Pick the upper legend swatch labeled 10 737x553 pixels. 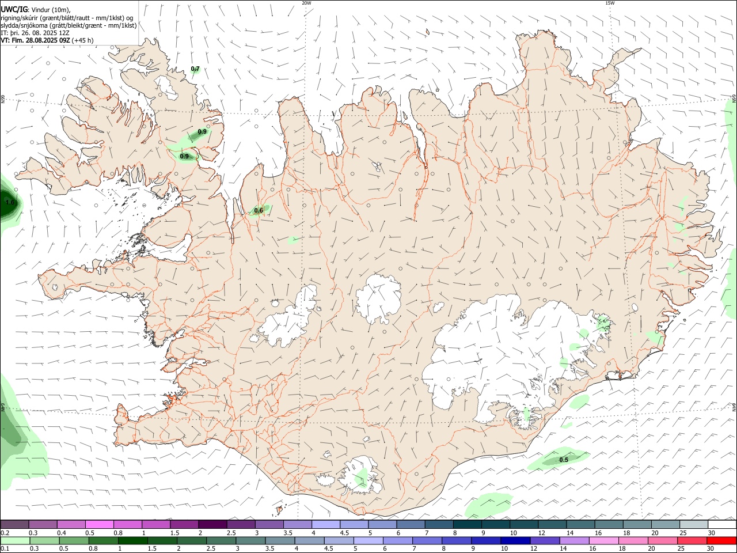coord(523,524)
